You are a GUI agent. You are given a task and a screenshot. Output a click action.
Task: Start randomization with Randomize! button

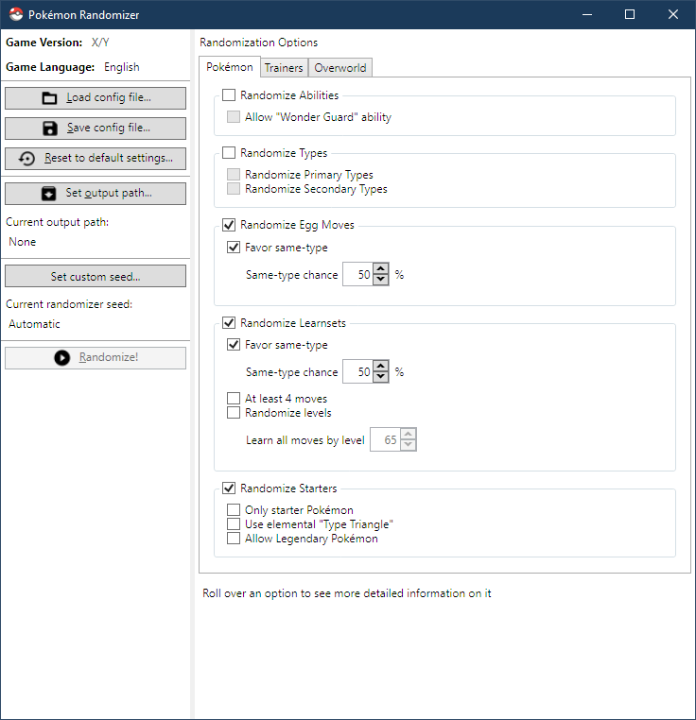click(96, 357)
